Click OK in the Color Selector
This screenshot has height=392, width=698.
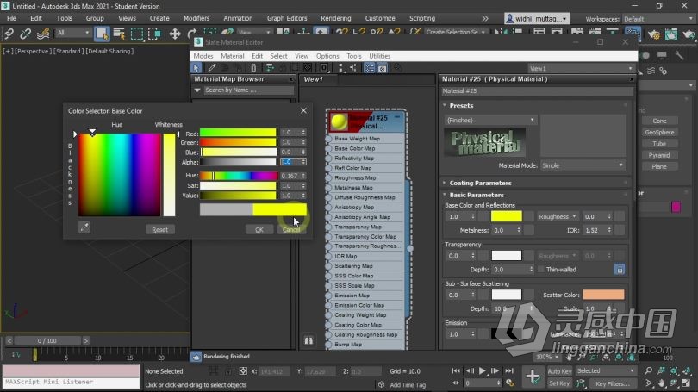pyautogui.click(x=259, y=229)
